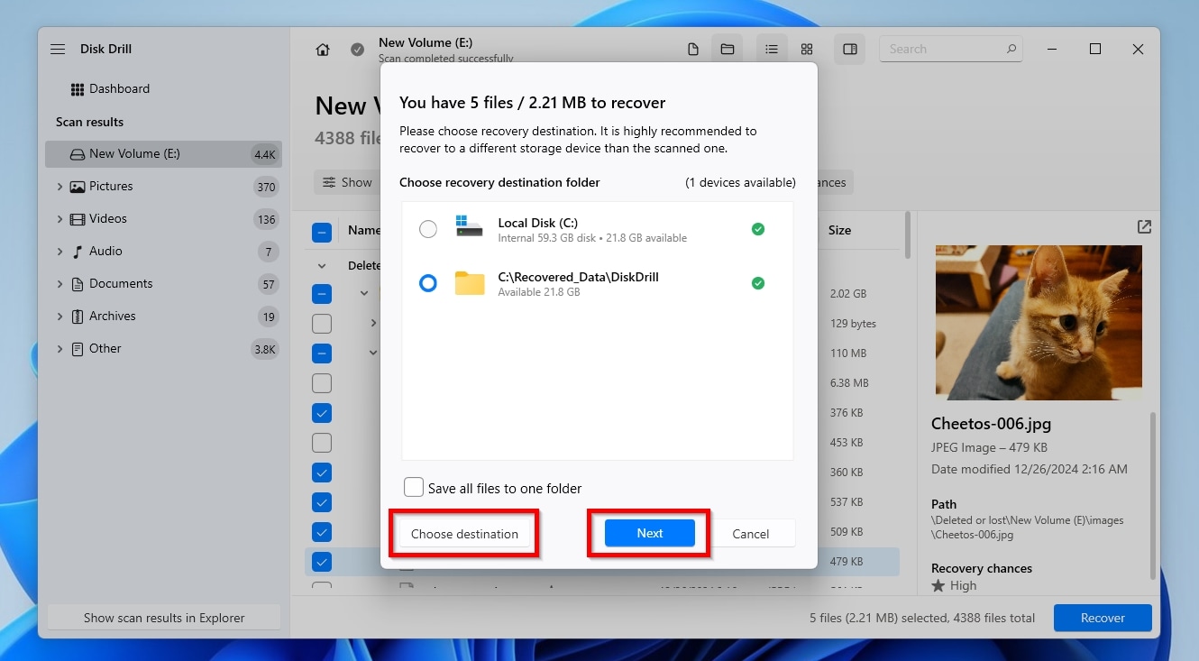Select New Volume (E:) under Scan results
Screen dimensions: 1199x661
[x=135, y=153]
